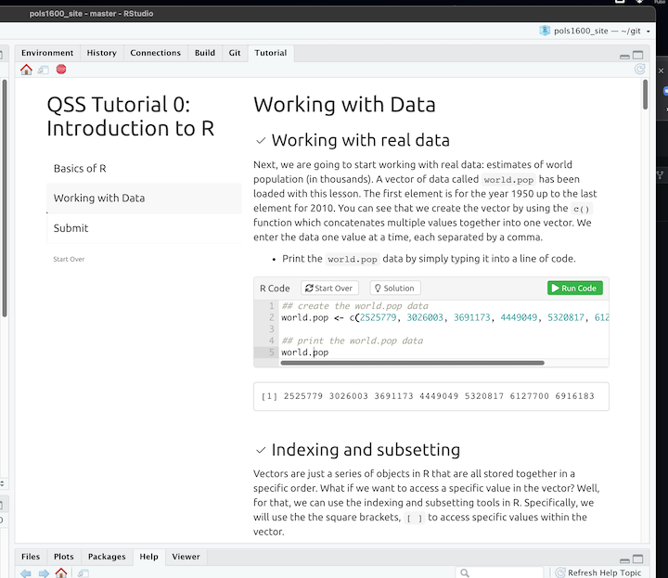The image size is (668, 578).
Task: Reveal the exercise Solution
Action: 395,289
